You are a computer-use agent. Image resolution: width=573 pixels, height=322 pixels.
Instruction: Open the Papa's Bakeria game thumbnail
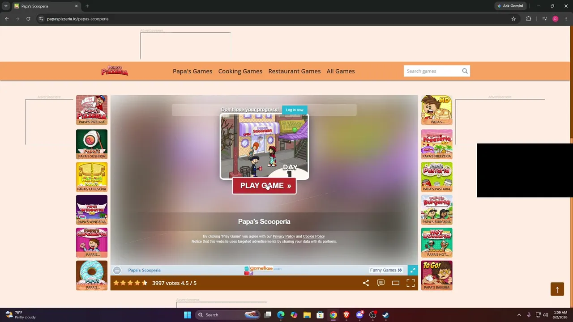tap(436, 275)
